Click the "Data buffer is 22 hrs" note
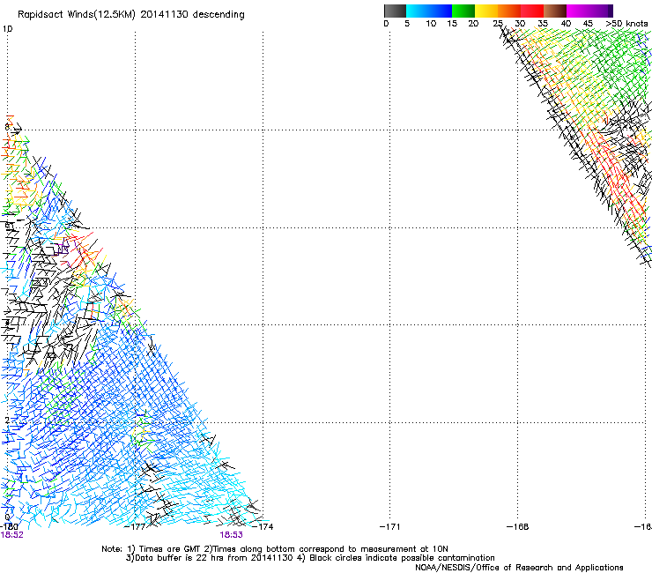Image resolution: width=652 pixels, height=573 pixels. pyautogui.click(x=310, y=558)
